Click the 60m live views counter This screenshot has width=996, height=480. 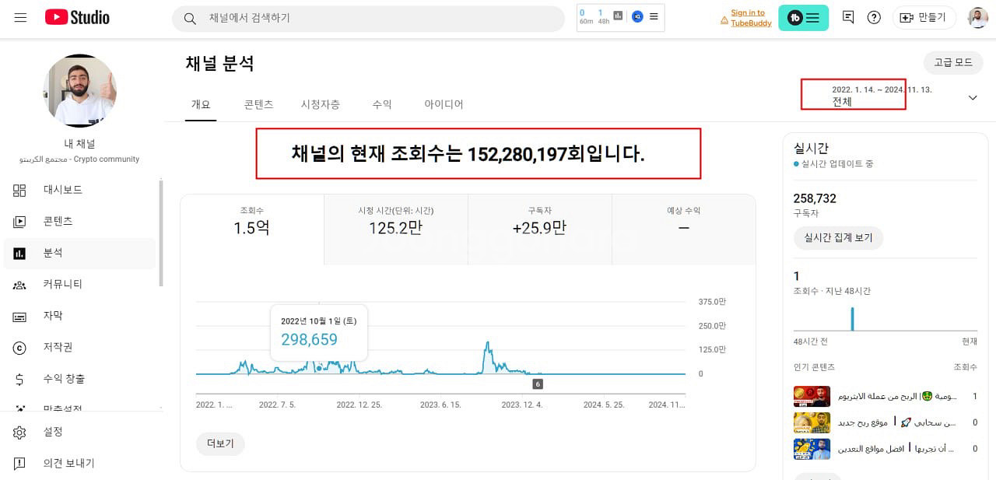586,16
